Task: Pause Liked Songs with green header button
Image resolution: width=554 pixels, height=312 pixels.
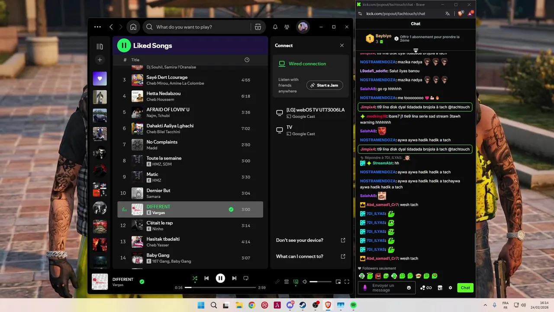Action: coord(124,45)
